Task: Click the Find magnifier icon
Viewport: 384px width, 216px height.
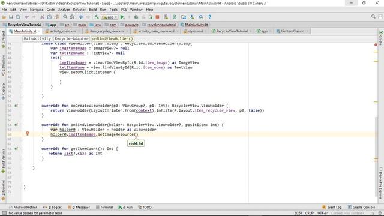Action: [x=65, y=17]
